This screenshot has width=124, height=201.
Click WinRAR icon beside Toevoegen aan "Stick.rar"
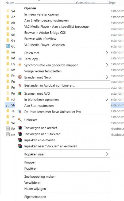tap(20, 134)
